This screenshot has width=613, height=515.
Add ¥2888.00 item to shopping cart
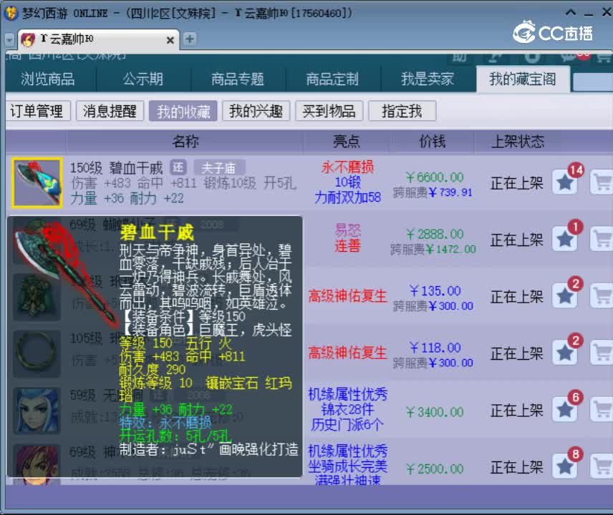pyautogui.click(x=602, y=239)
